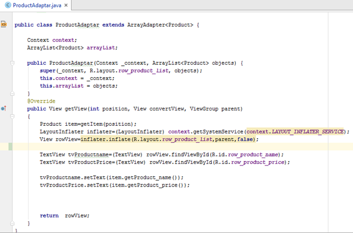Click the Java class icon on ProductAdaptar.java tab
353x233 pixels.
[8, 5]
